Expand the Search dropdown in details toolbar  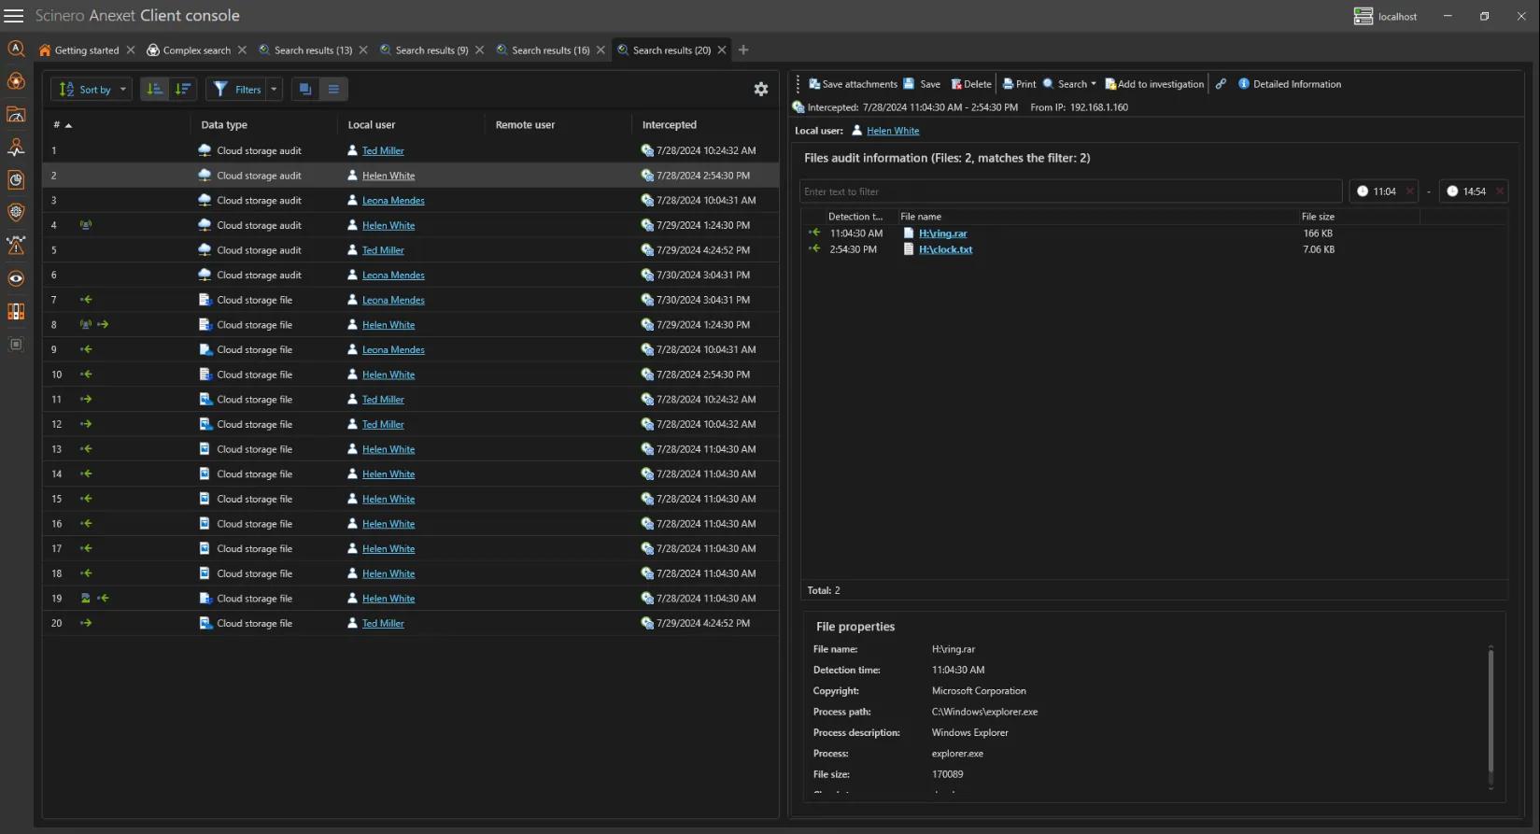coord(1094,84)
